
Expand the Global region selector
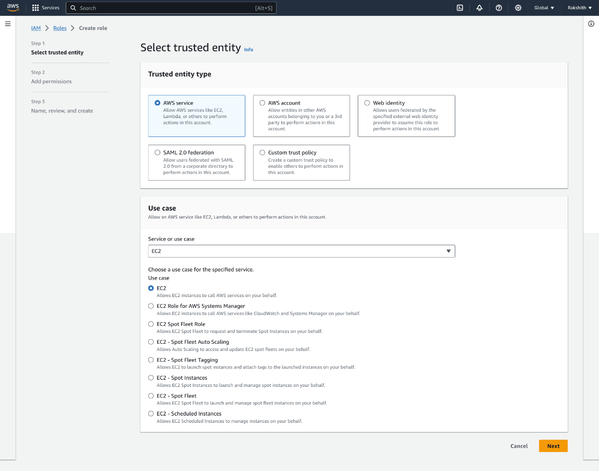pos(544,8)
